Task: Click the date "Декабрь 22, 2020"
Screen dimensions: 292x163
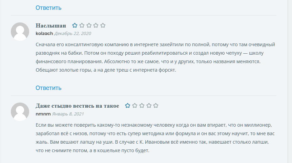Action: 72,34
